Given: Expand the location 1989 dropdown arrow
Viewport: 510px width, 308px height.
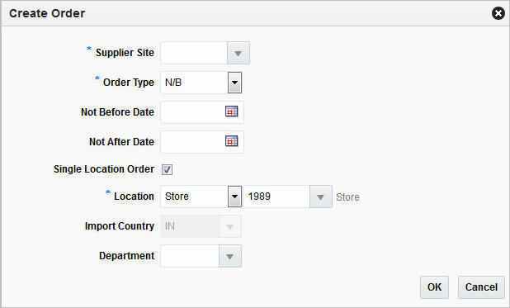Looking at the screenshot, I should click(x=320, y=197).
